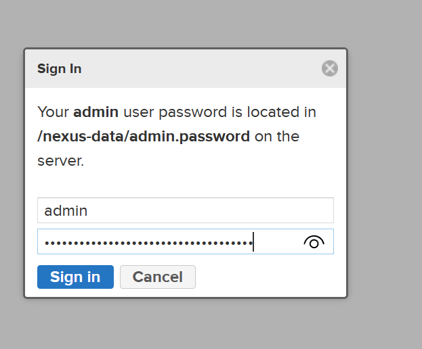Click the /nexus-data/admin.password path text

(144, 137)
